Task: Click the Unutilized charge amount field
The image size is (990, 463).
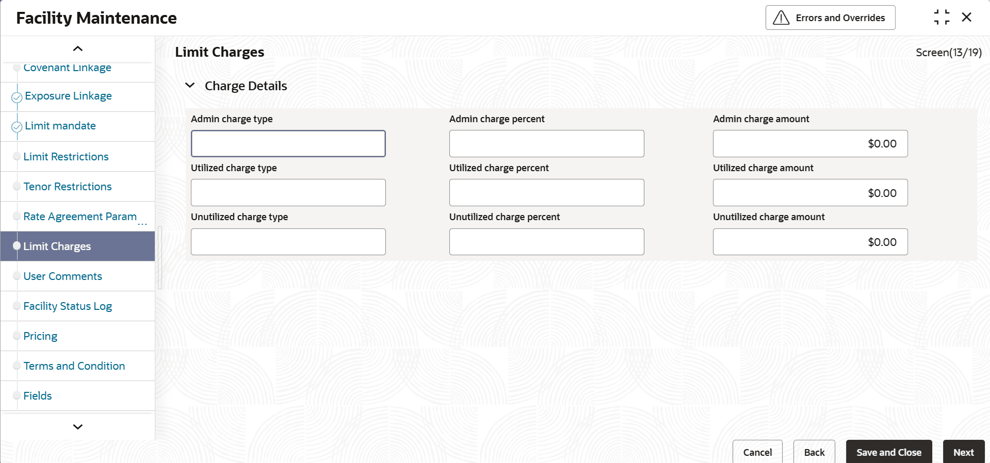Action: click(x=810, y=242)
